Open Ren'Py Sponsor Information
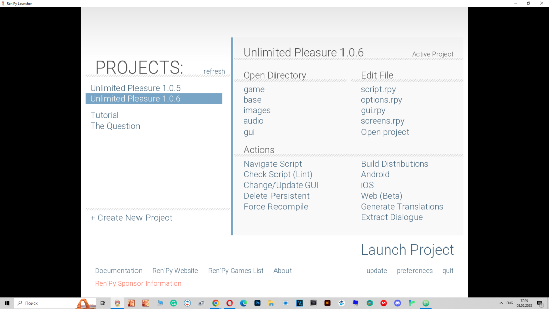 click(139, 283)
